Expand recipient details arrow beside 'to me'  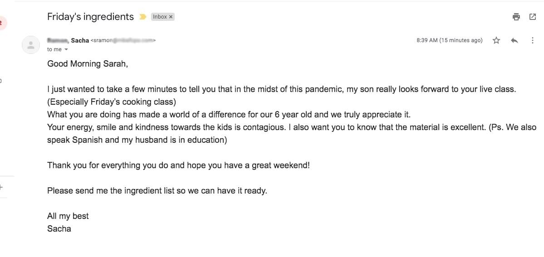coord(66,49)
